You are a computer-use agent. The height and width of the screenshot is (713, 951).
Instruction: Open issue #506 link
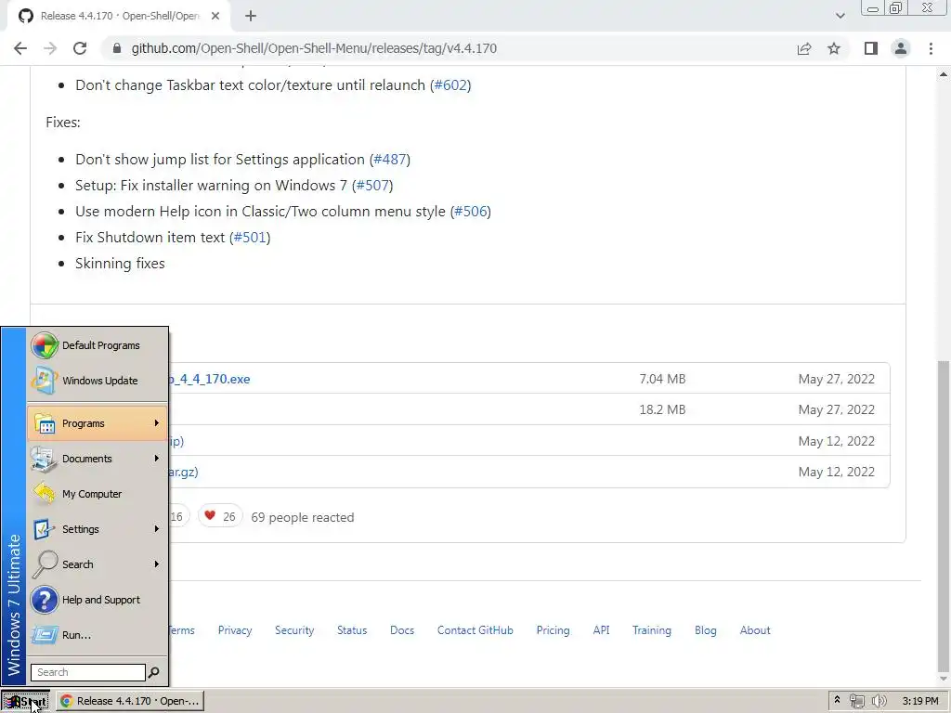(x=471, y=212)
